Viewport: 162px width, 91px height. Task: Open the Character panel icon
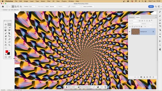(x=160, y=34)
